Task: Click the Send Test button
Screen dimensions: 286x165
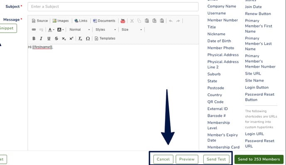Action: (216, 159)
